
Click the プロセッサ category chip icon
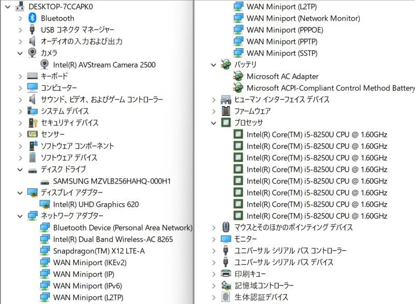tap(226, 123)
